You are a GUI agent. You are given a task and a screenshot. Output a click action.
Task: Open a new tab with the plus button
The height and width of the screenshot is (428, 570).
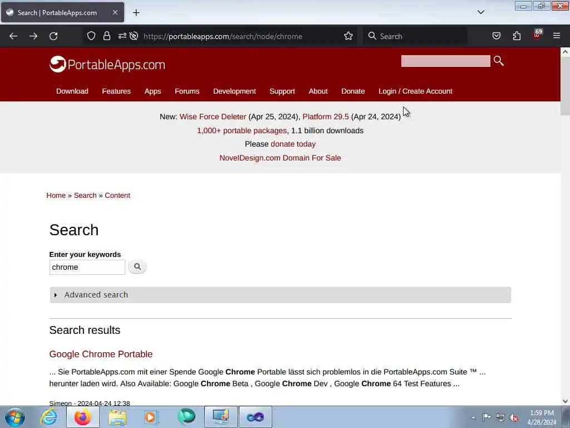click(x=136, y=13)
